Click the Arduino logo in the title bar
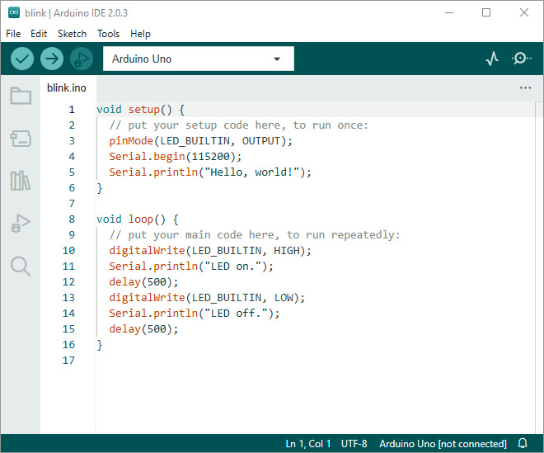Viewport: 544px width, 453px height. pos(14,12)
